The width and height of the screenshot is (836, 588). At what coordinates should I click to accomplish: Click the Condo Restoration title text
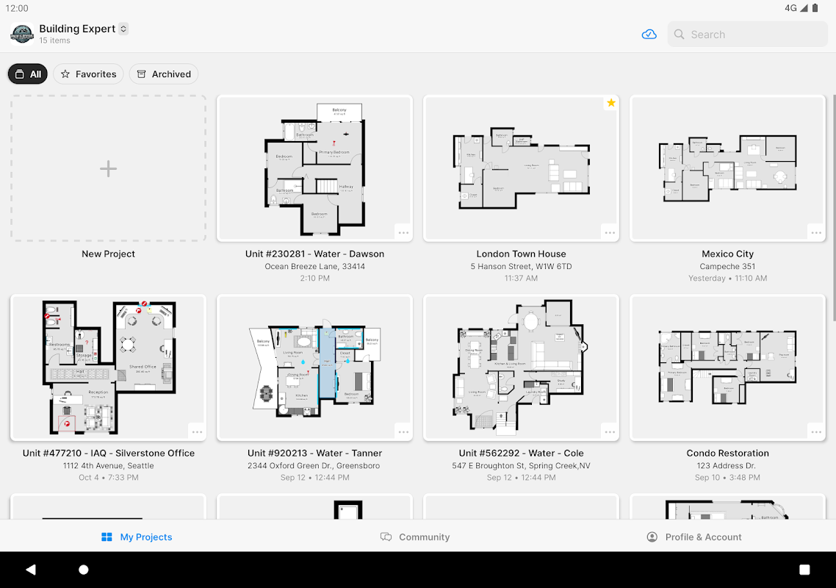click(727, 453)
